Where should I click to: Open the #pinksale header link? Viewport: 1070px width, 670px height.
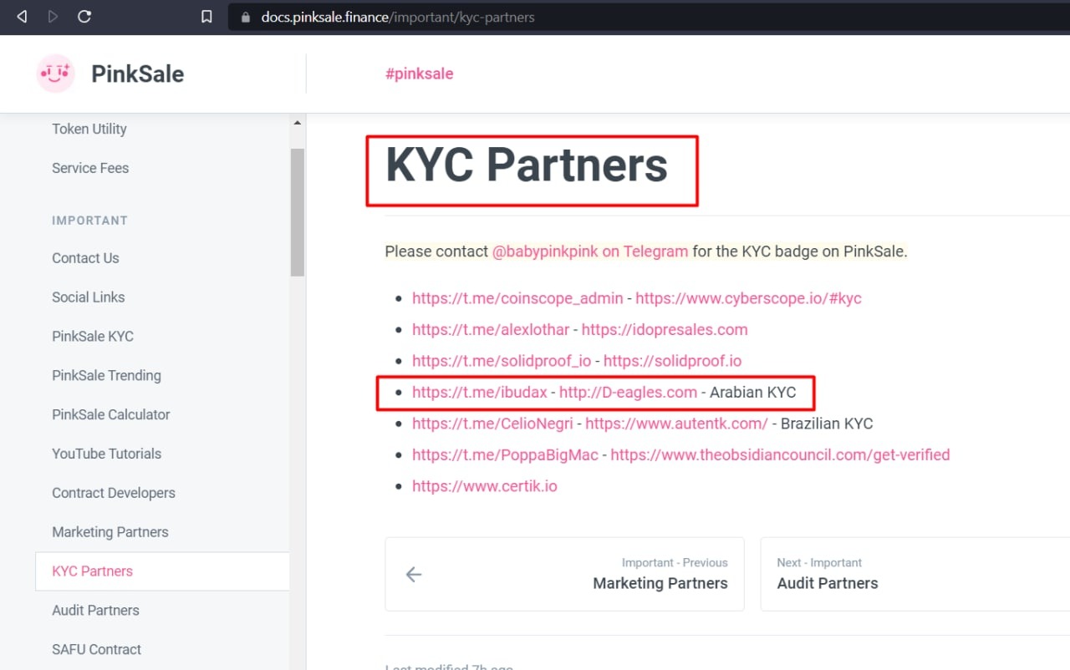419,74
